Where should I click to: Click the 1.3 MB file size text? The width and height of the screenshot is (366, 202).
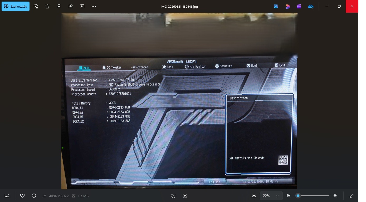[x=83, y=196]
